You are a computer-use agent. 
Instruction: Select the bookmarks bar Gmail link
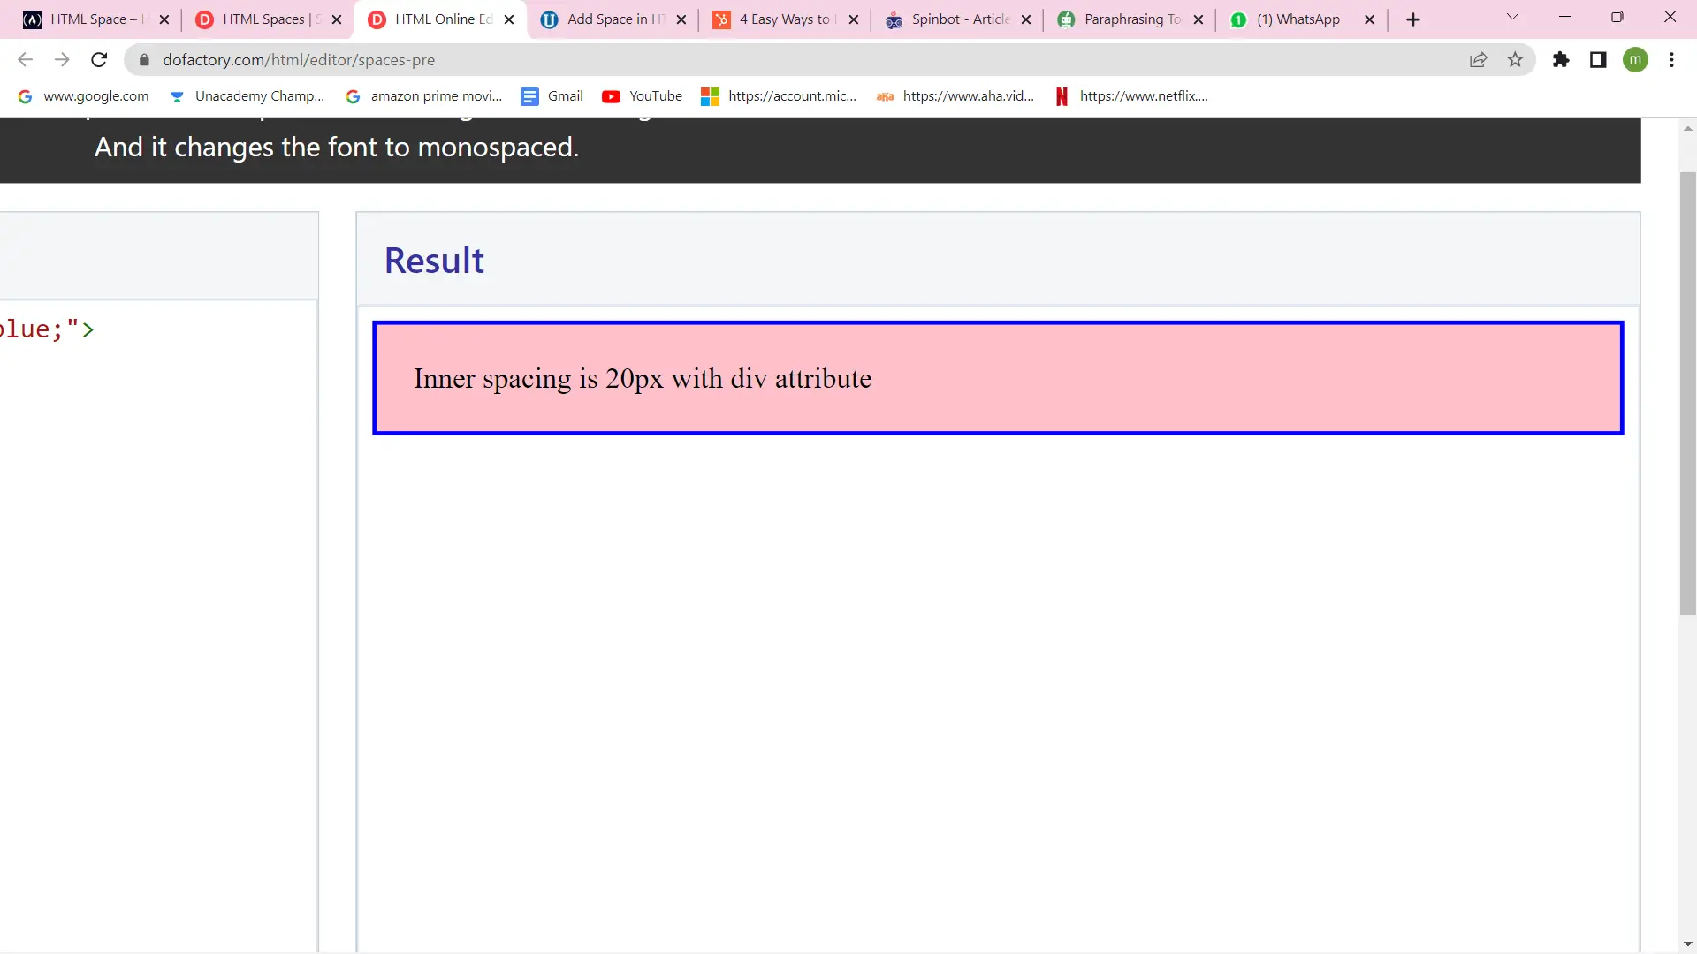pyautogui.click(x=566, y=95)
